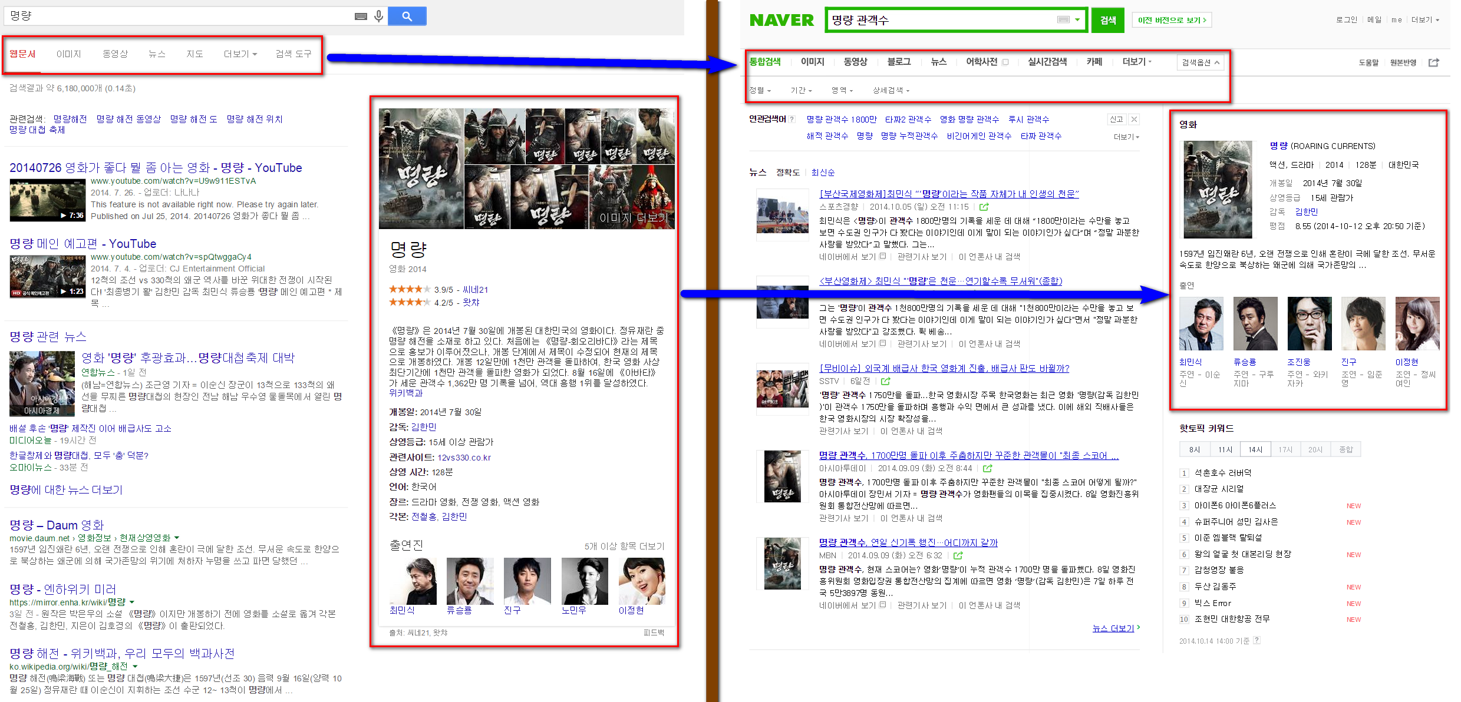This screenshot has width=1461, height=702.
Task: Select Naver 실시간검색 tab
Action: click(1047, 62)
